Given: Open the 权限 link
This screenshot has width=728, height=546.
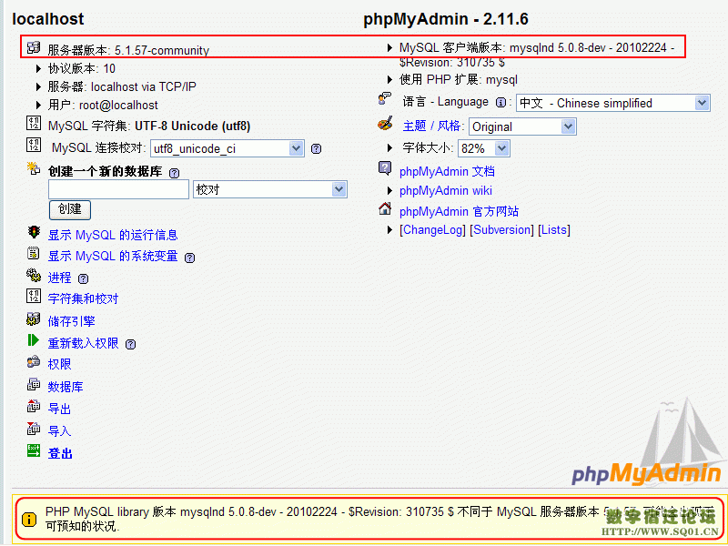Looking at the screenshot, I should point(59,364).
